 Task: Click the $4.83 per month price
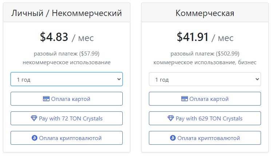click(x=67, y=37)
